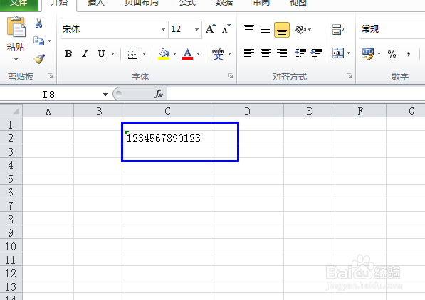
Task: Expand the font name dropdown arrow
Action: [163, 29]
